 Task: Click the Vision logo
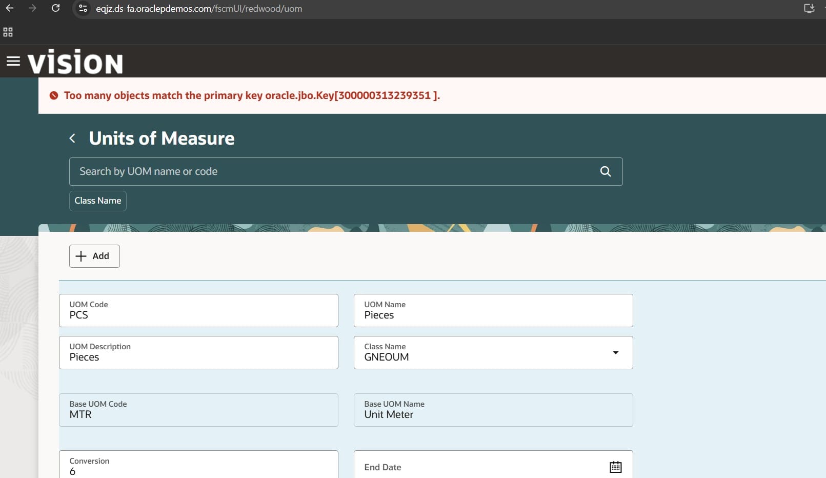click(75, 62)
